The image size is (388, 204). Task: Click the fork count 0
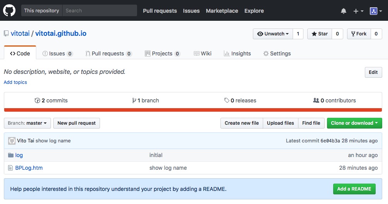click(376, 34)
